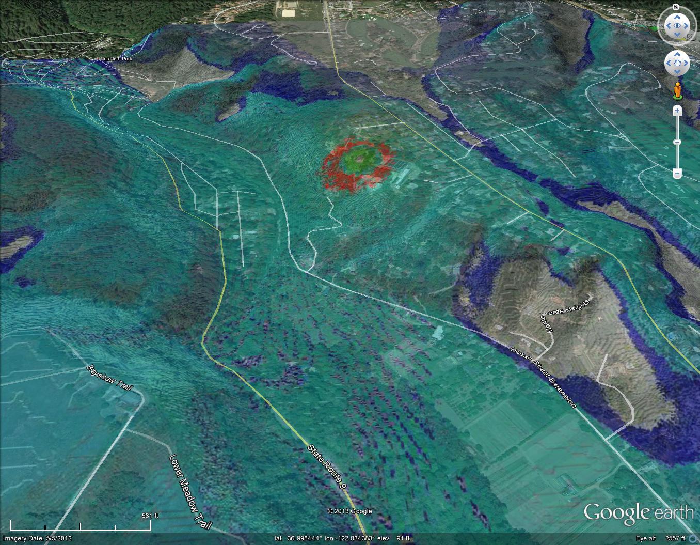Click the Ocean Street Extension road label
The width and height of the screenshot is (700, 545).
pos(542,376)
